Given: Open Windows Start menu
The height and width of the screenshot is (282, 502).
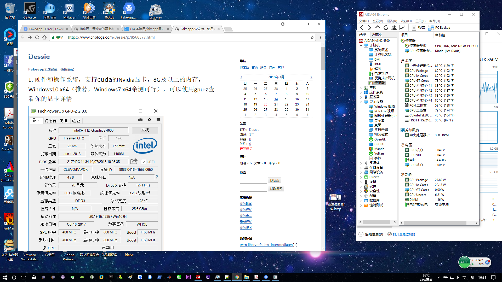Looking at the screenshot, I should click(x=4, y=277).
